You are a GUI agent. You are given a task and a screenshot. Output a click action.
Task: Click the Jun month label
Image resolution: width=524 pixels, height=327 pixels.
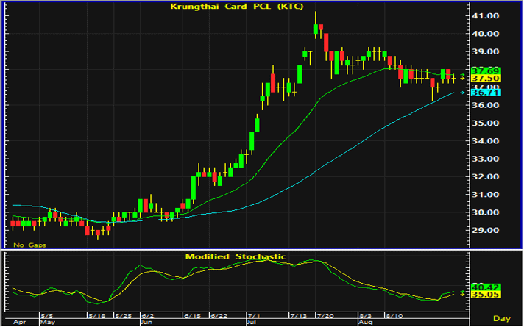(x=147, y=323)
